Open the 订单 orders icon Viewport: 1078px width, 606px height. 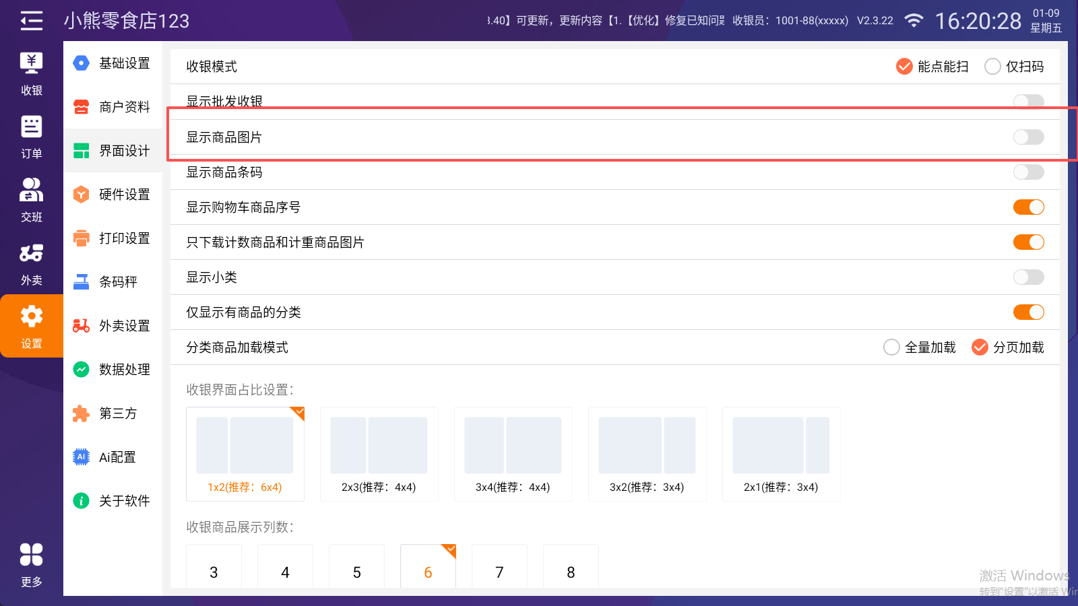(x=31, y=137)
